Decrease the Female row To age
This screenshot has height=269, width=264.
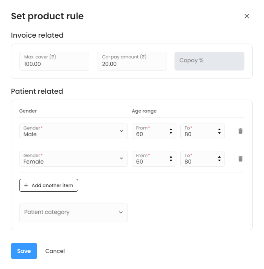coord(219,161)
